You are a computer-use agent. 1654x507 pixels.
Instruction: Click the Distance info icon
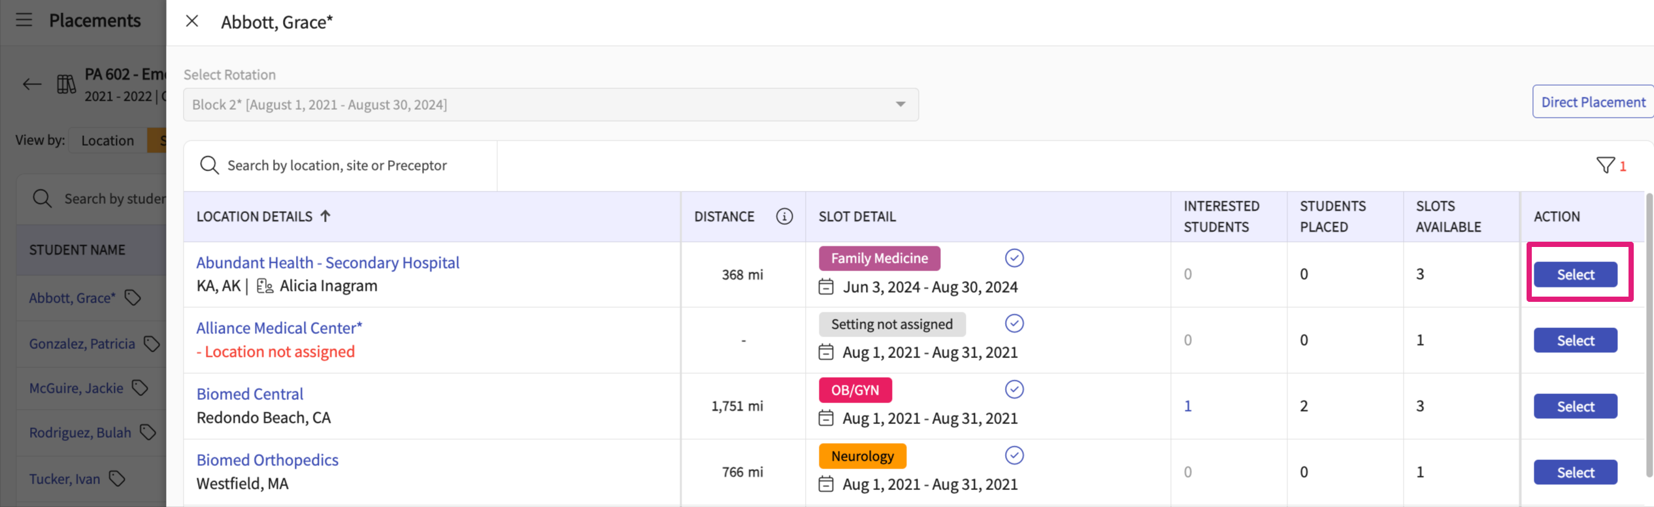pyautogui.click(x=784, y=216)
